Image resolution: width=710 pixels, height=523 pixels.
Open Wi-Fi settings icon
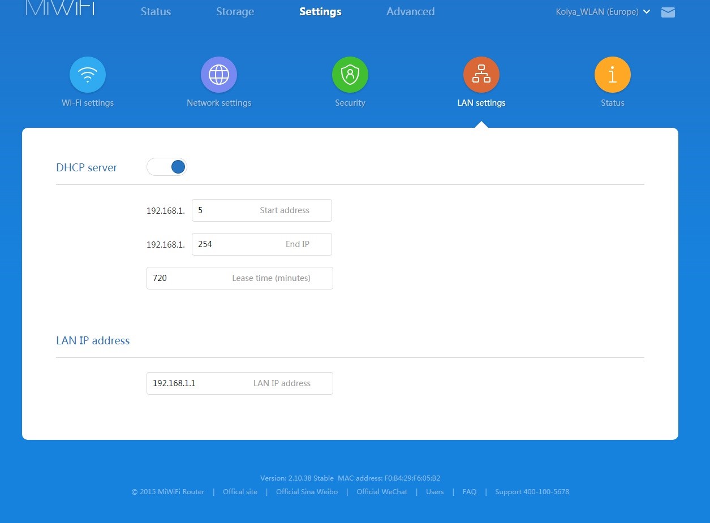tap(88, 75)
